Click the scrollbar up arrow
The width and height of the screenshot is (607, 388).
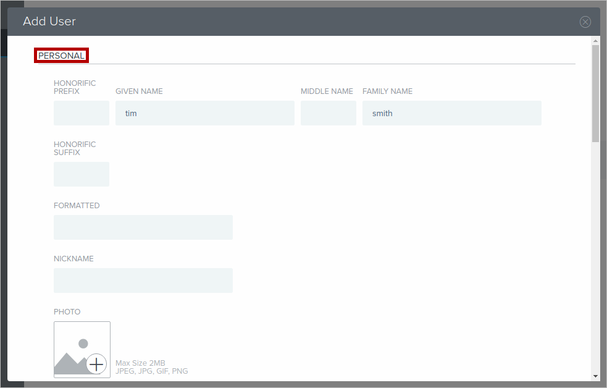[595, 41]
